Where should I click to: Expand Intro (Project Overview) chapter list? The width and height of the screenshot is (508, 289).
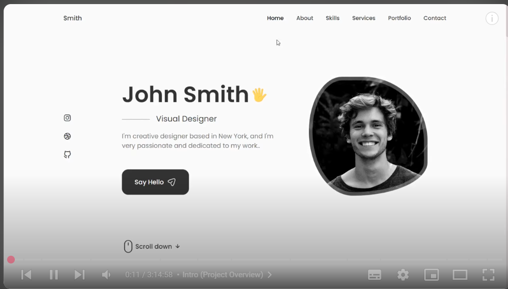227,275
